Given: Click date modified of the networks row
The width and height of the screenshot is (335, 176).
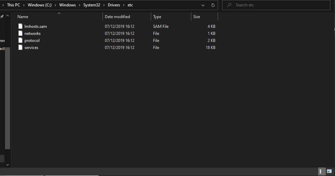Looking at the screenshot, I should point(120,34).
